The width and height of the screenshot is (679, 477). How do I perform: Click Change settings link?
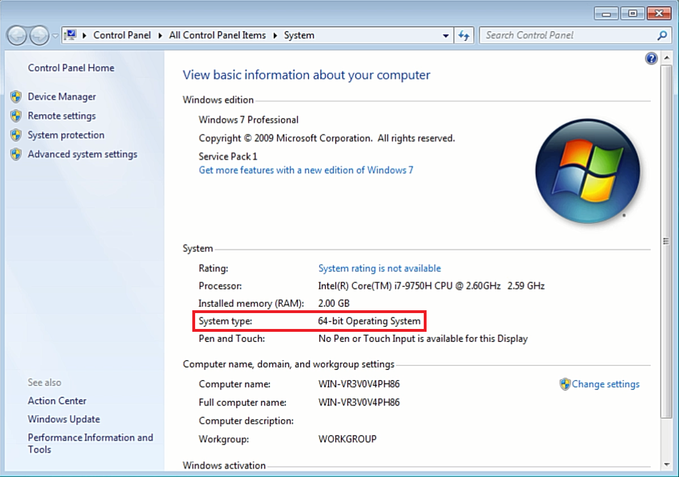pos(606,384)
